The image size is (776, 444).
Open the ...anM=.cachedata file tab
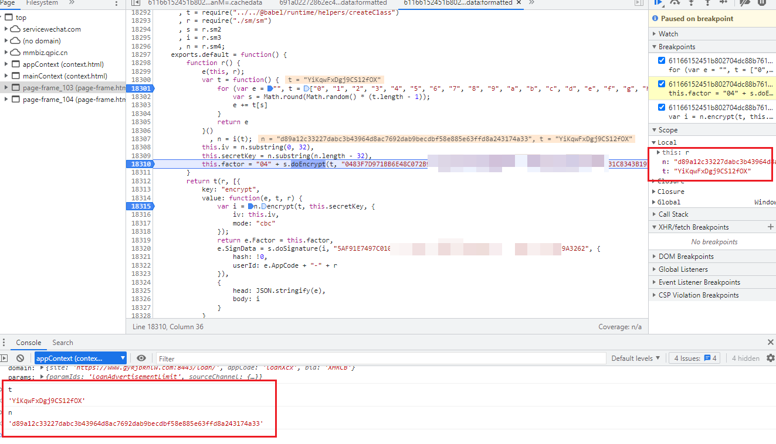click(205, 3)
